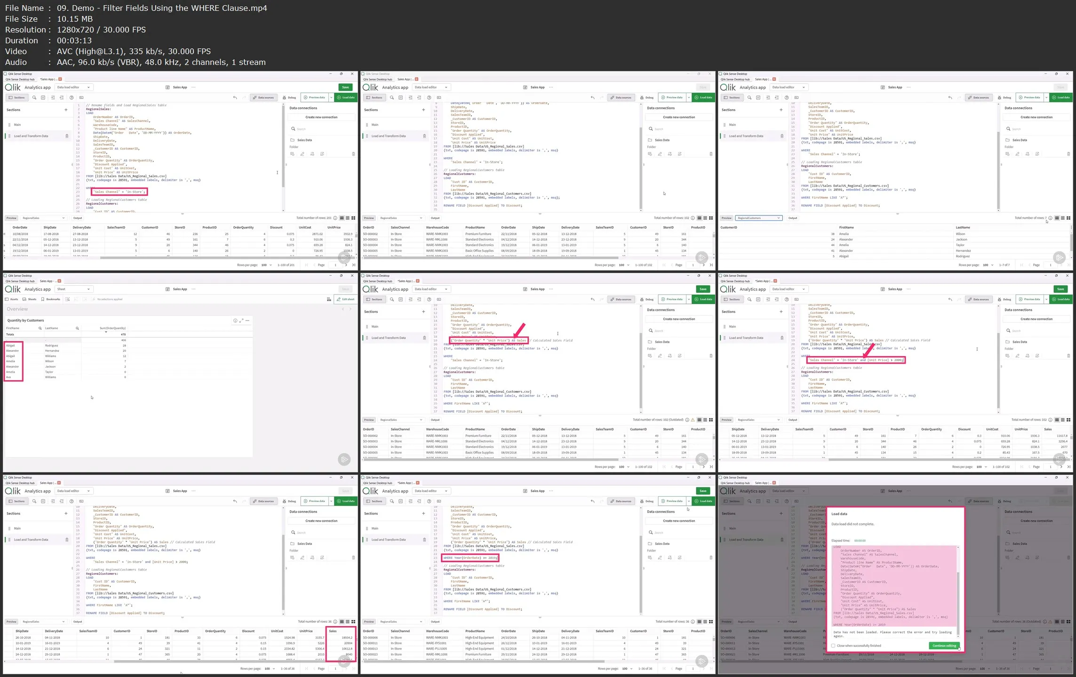Click the smart search selections icon
Viewport: 1076px width, 677px height.
68,299
